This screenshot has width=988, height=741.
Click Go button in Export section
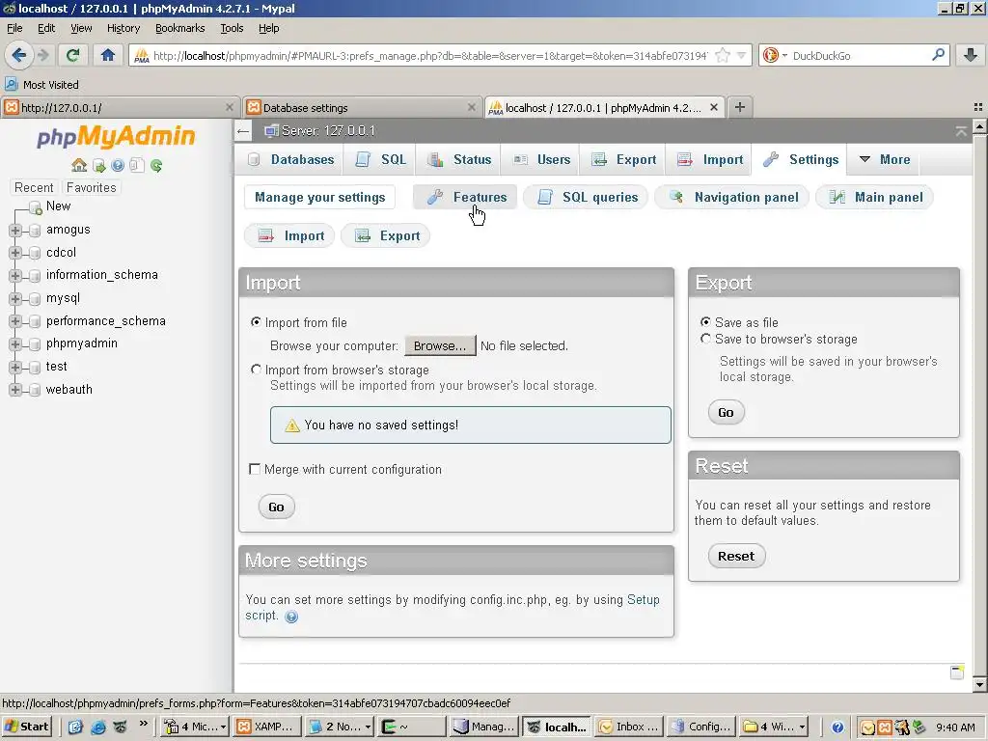pos(726,412)
